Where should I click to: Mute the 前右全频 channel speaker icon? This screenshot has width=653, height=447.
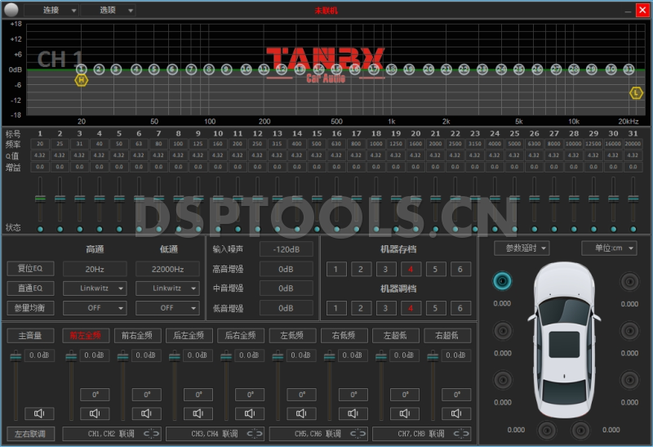(147, 413)
